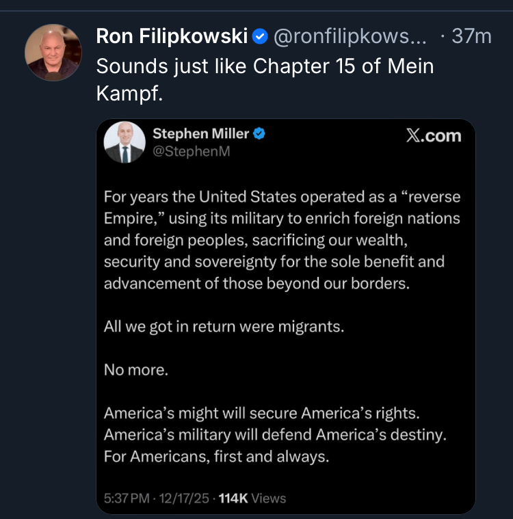Click the 37m post timestamp
Viewport: 513px width, 519px height.
[x=472, y=37]
